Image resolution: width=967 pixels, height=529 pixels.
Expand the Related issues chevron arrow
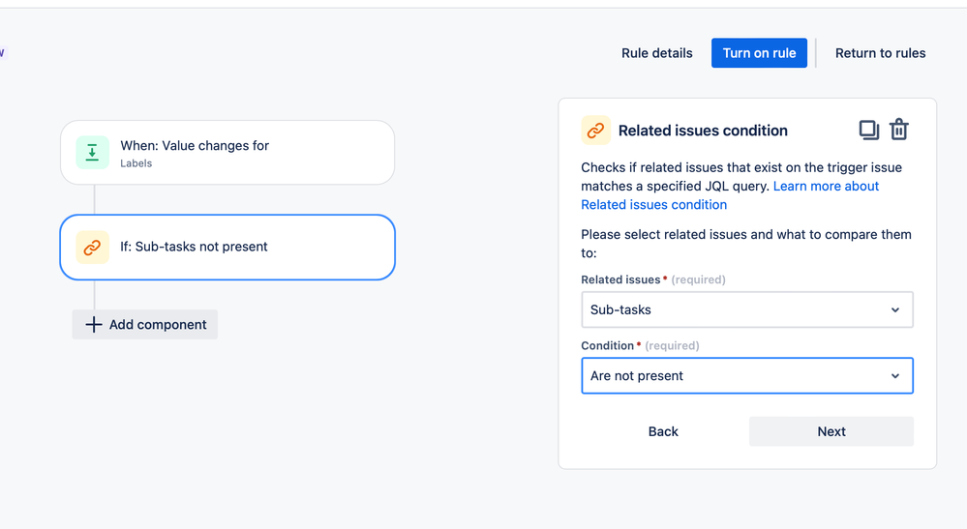pyautogui.click(x=895, y=310)
